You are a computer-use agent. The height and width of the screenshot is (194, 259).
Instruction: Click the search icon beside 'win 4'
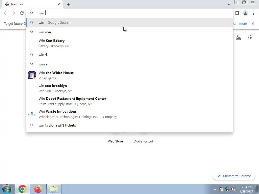[x=32, y=55]
